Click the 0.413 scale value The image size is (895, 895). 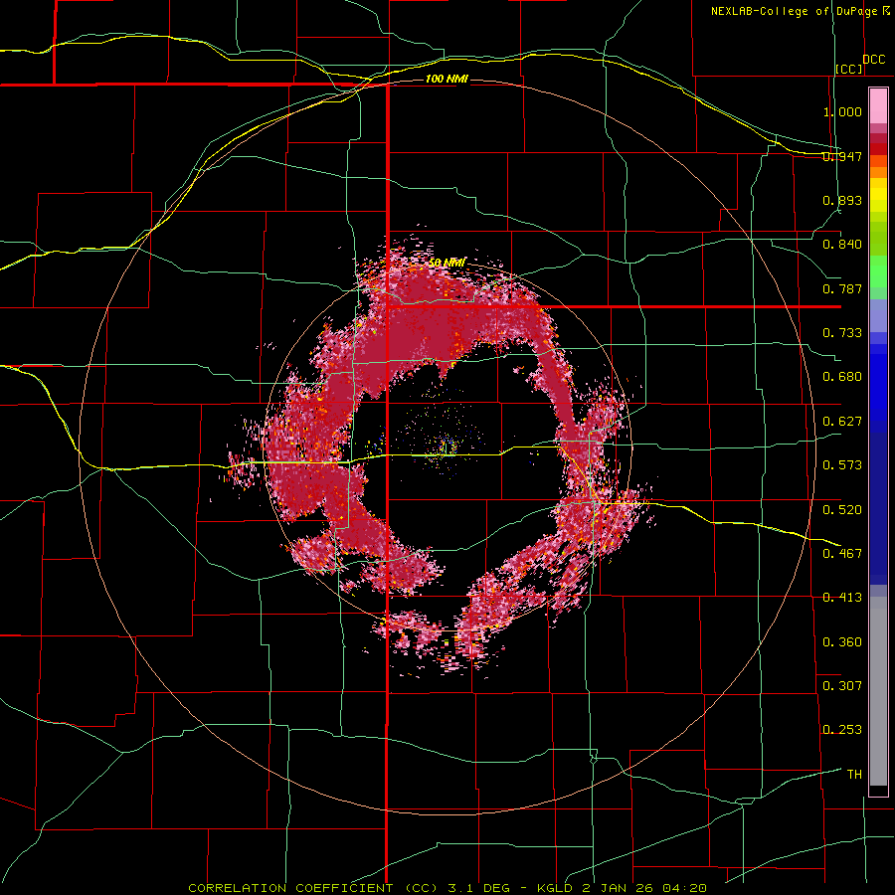pyautogui.click(x=842, y=598)
